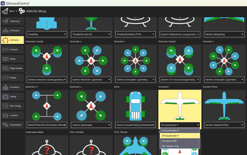Select the VTOL Tailsitter question mark image
Viewport: 247px width, 155px height.
click(x=91, y=147)
